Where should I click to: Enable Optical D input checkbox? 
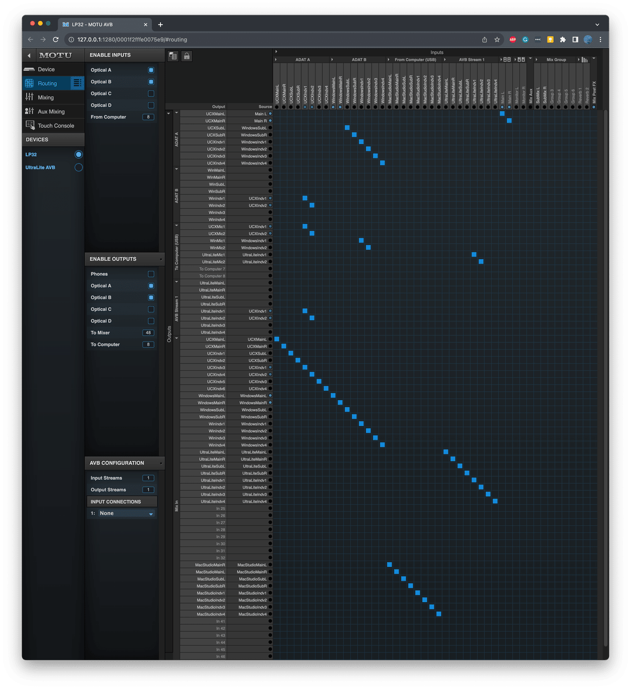[x=151, y=105]
